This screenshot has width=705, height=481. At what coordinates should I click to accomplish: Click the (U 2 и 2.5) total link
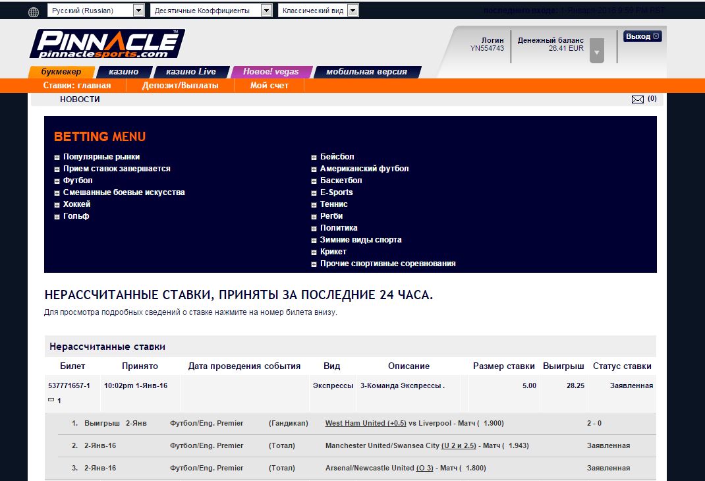click(459, 446)
